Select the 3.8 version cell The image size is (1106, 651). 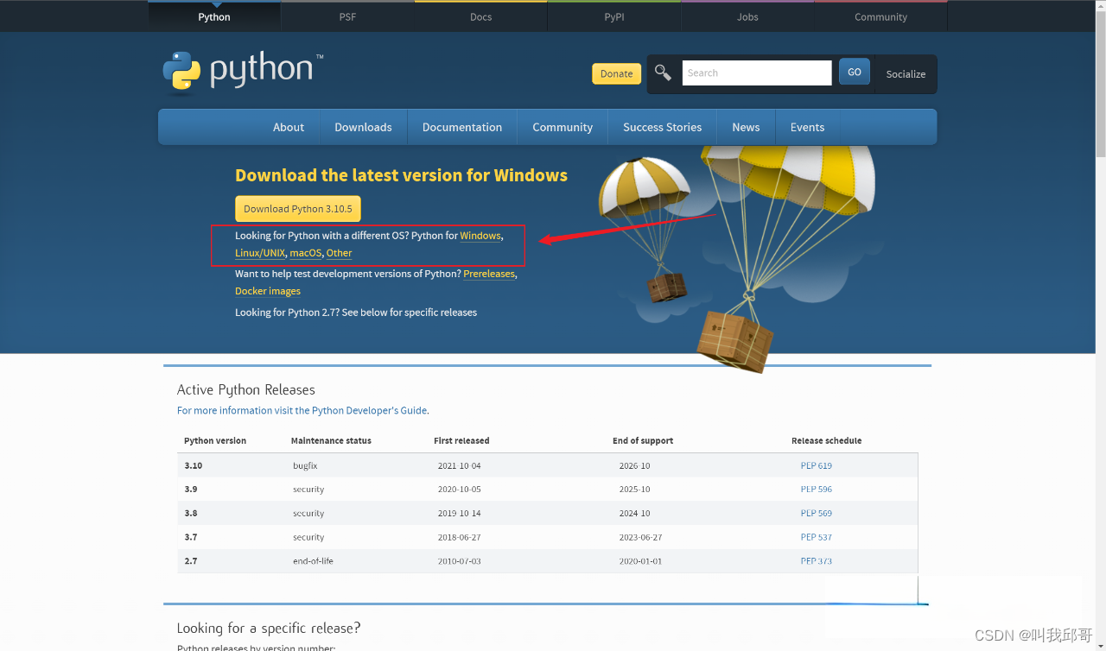191,513
